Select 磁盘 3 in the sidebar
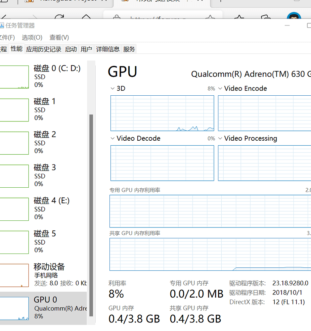The width and height of the screenshot is (311, 331). coord(43,176)
